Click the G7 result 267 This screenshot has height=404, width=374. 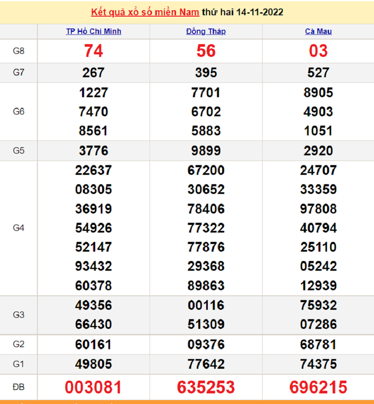pyautogui.click(x=94, y=73)
